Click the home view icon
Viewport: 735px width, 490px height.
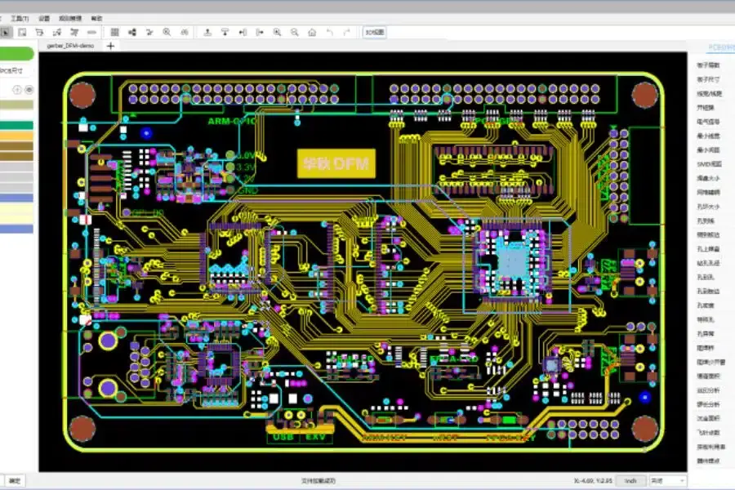click(x=312, y=33)
